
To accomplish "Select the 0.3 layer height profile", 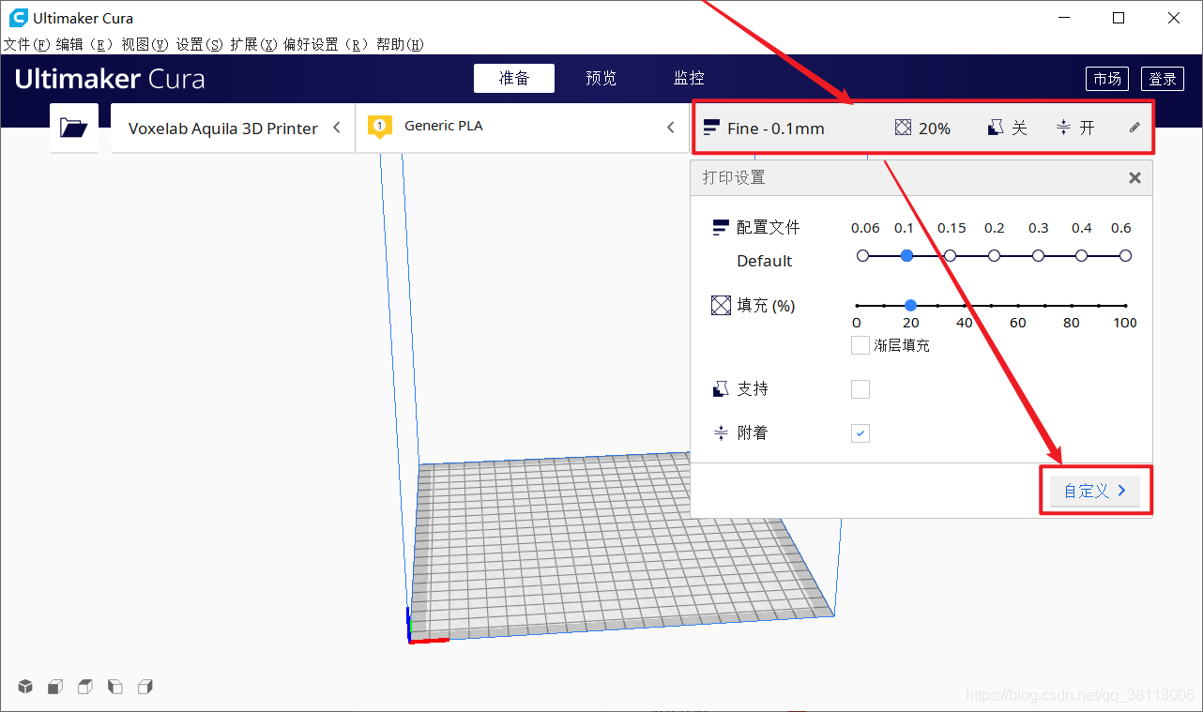I will 1038,255.
